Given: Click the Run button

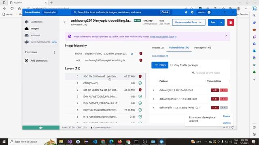Looking at the screenshot, I should point(213,23).
